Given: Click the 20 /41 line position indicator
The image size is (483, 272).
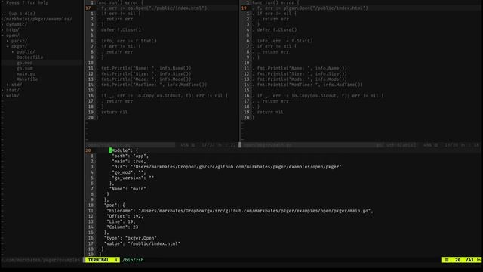Looking at the screenshot, I should coord(464,260).
